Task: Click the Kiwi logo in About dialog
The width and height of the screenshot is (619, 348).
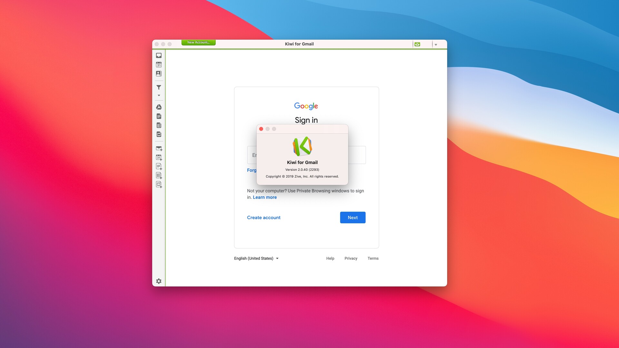Action: click(302, 146)
